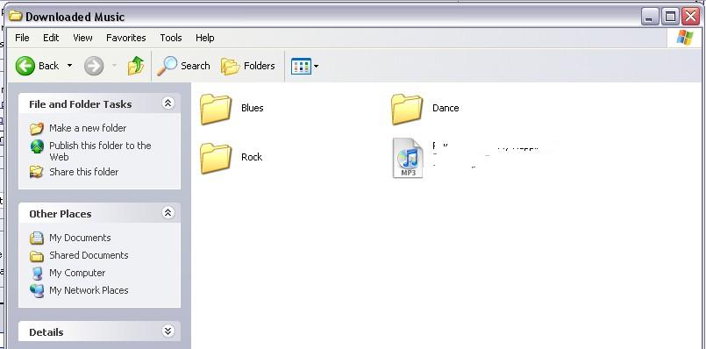Select the Blues folder

[232, 109]
